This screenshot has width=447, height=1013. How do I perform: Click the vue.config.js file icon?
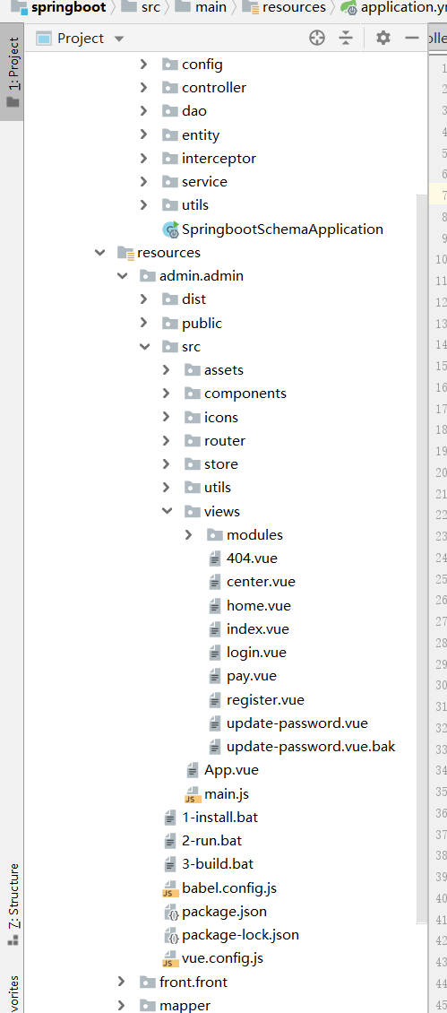[x=170, y=958]
